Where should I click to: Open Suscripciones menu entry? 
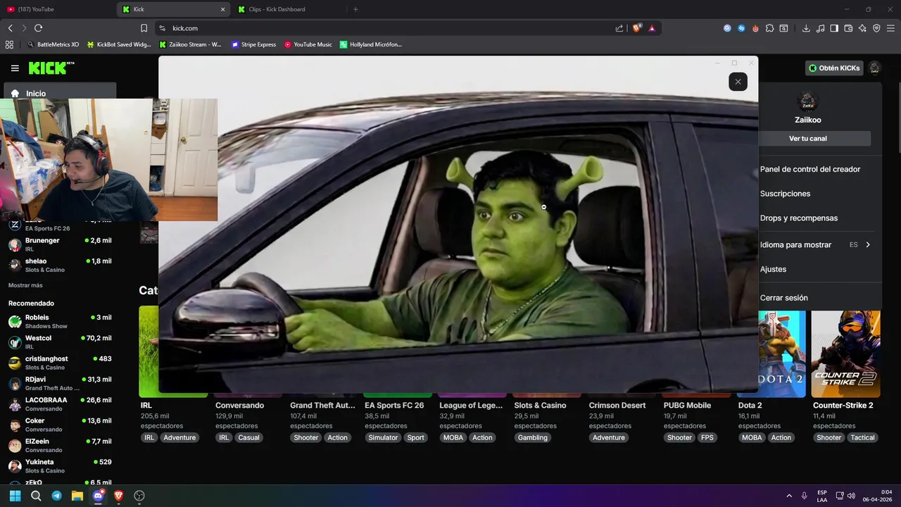click(x=785, y=194)
